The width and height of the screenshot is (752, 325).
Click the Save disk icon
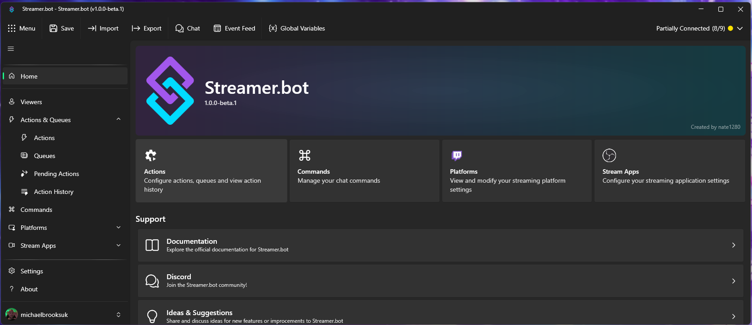click(53, 28)
